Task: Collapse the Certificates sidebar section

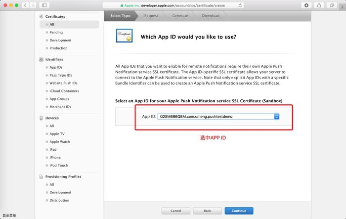Action: [55, 16]
